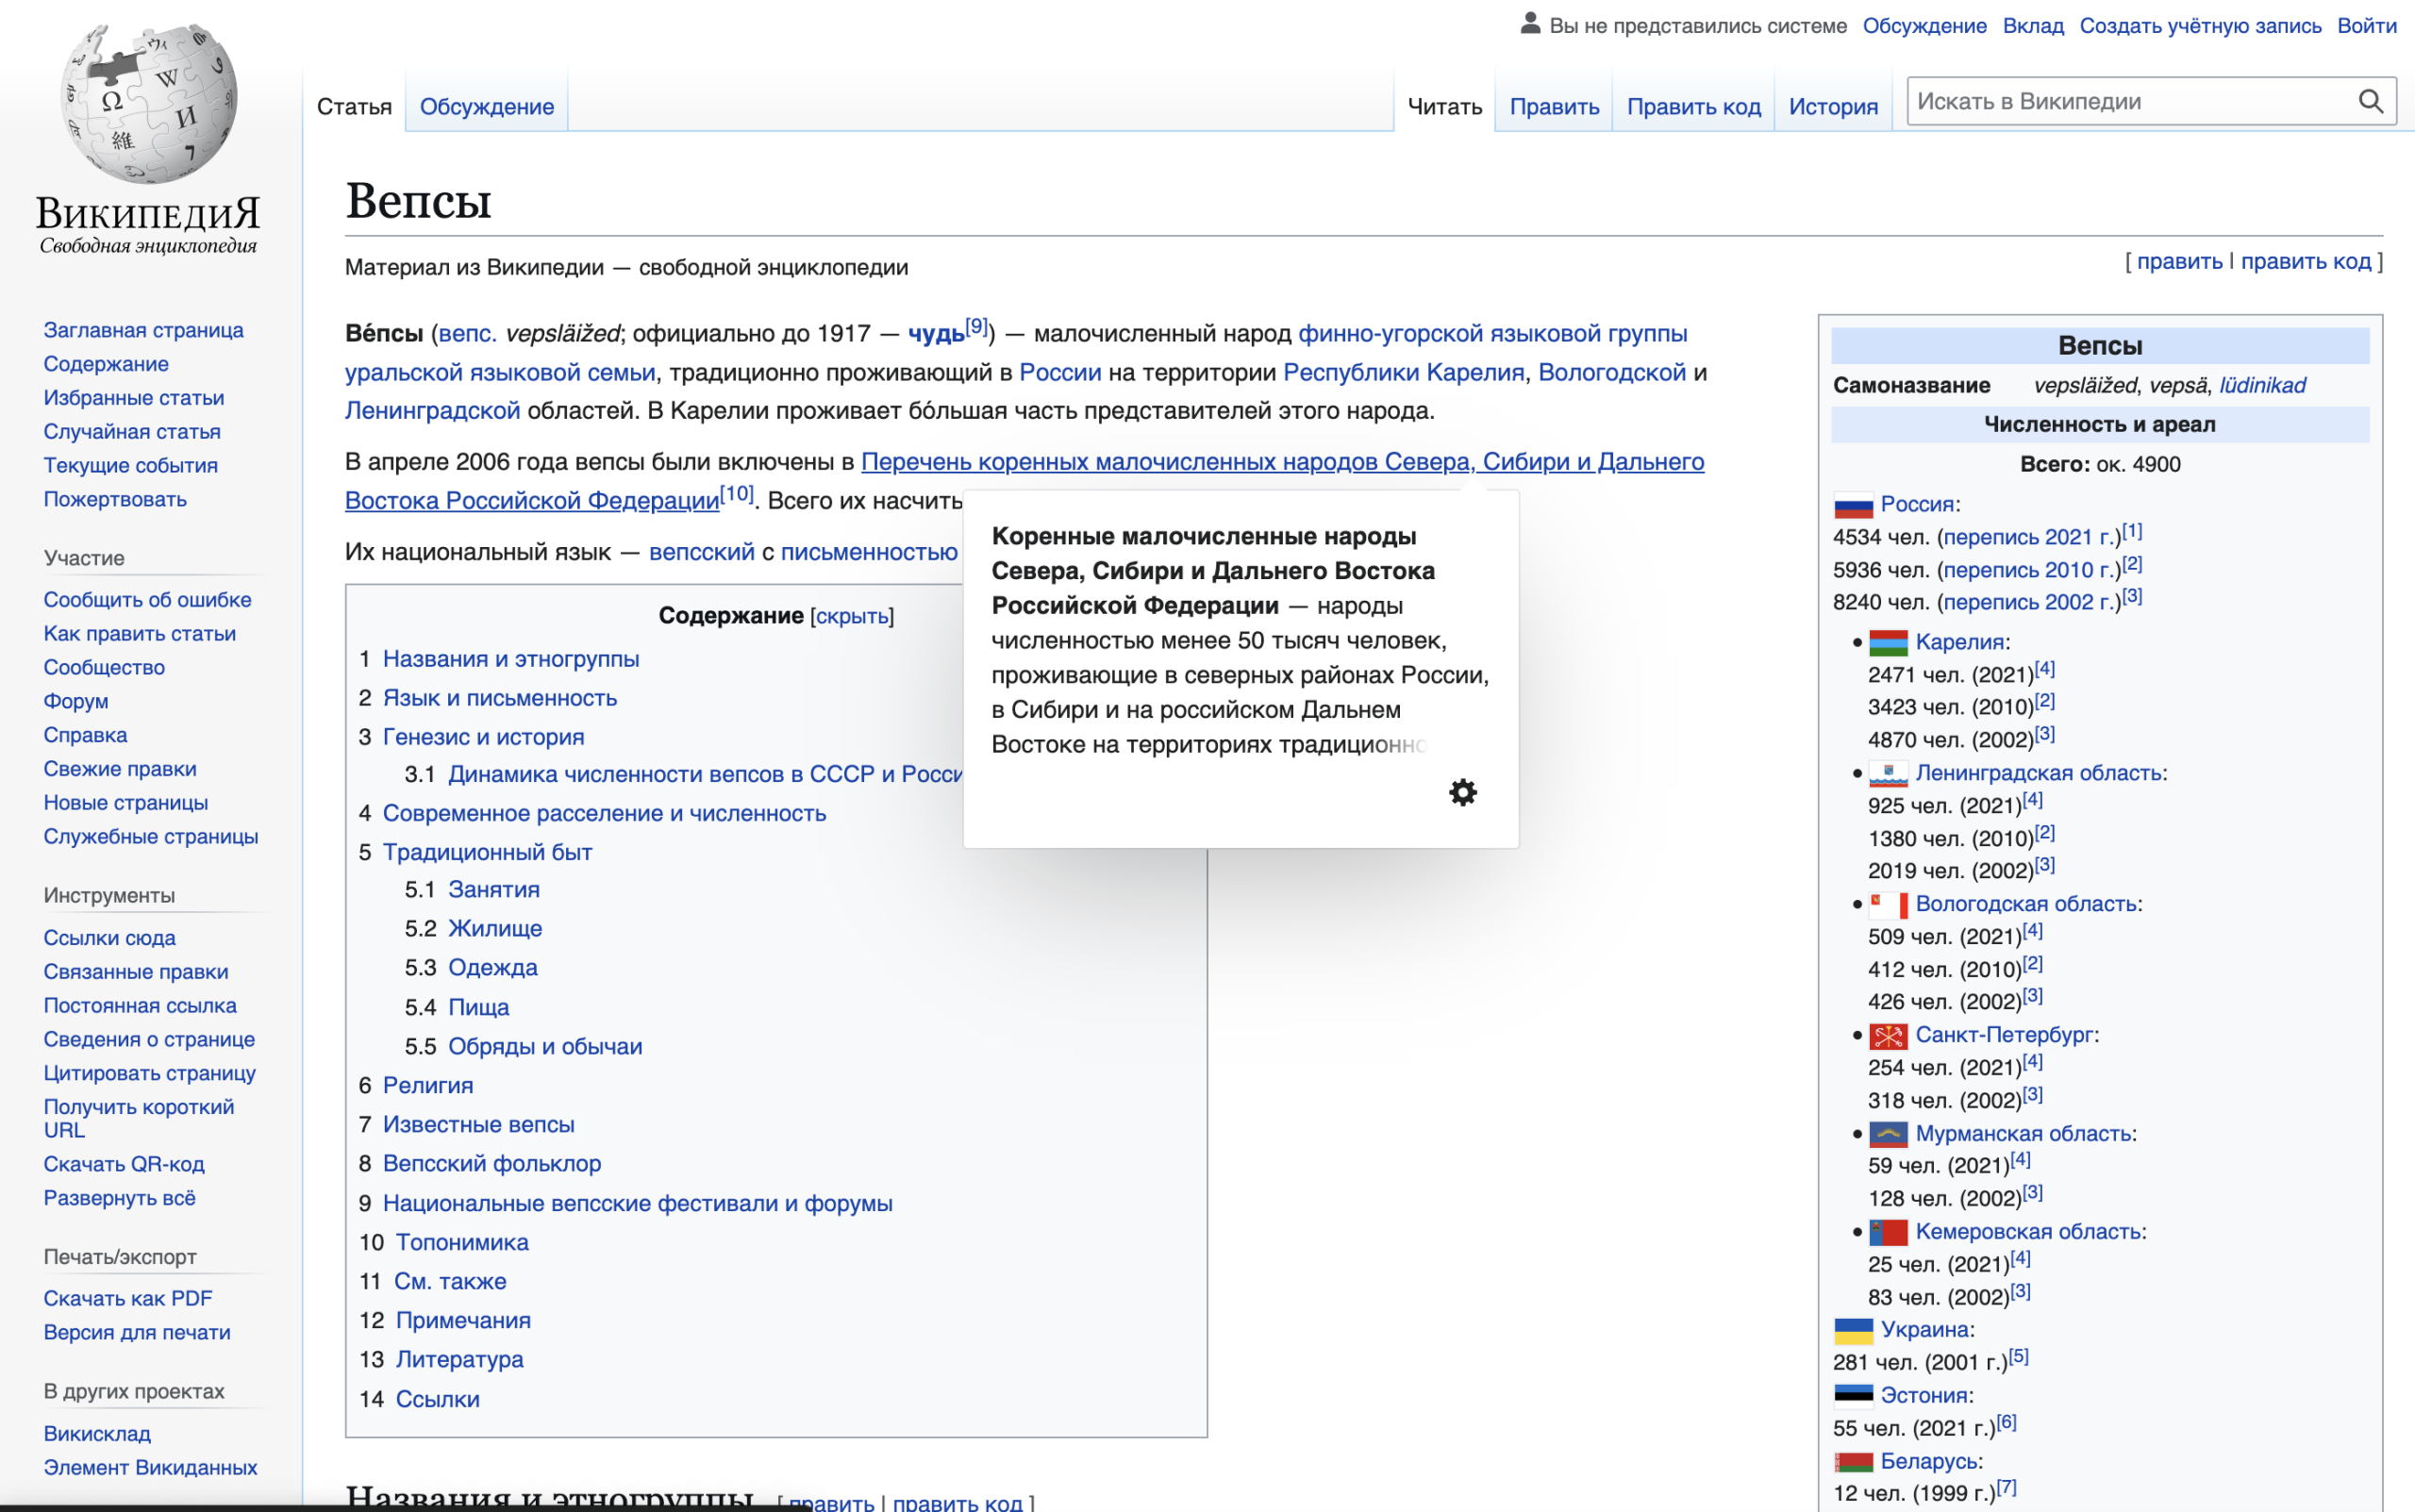Select the 'Читать' tab

[x=1444, y=106]
